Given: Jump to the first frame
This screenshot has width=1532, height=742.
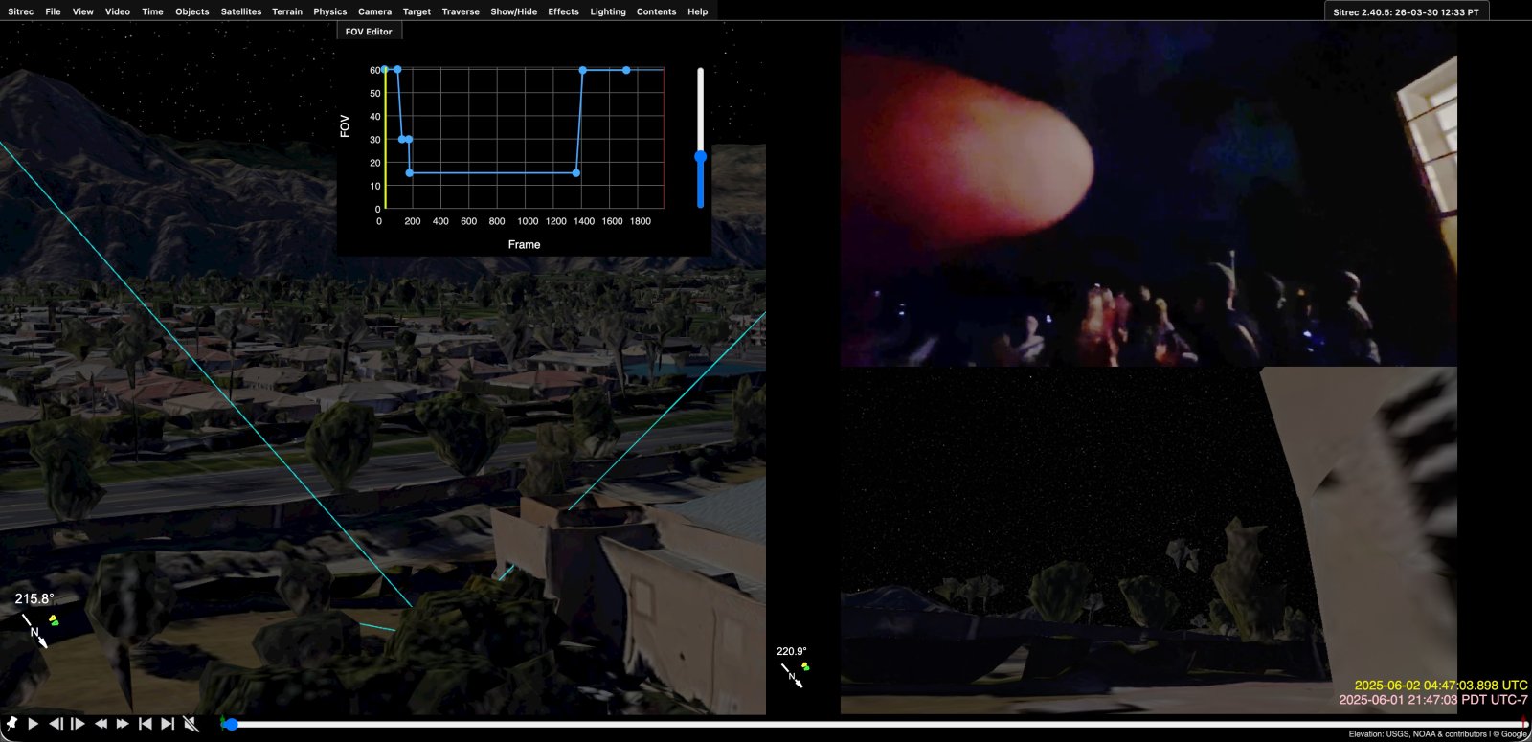Looking at the screenshot, I should 146,724.
